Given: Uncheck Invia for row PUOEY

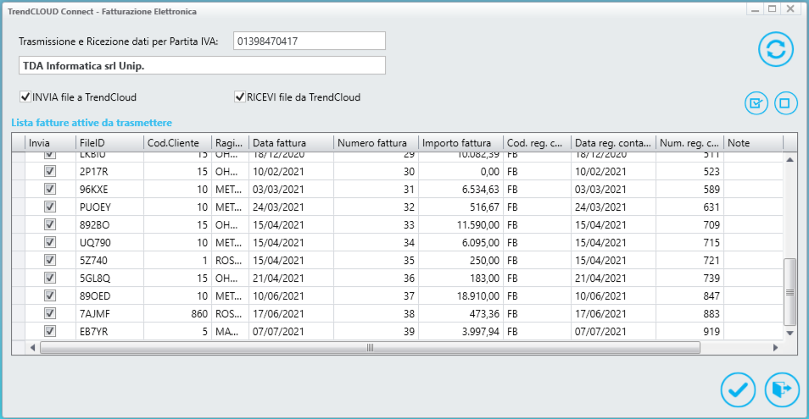Looking at the screenshot, I should 50,207.
